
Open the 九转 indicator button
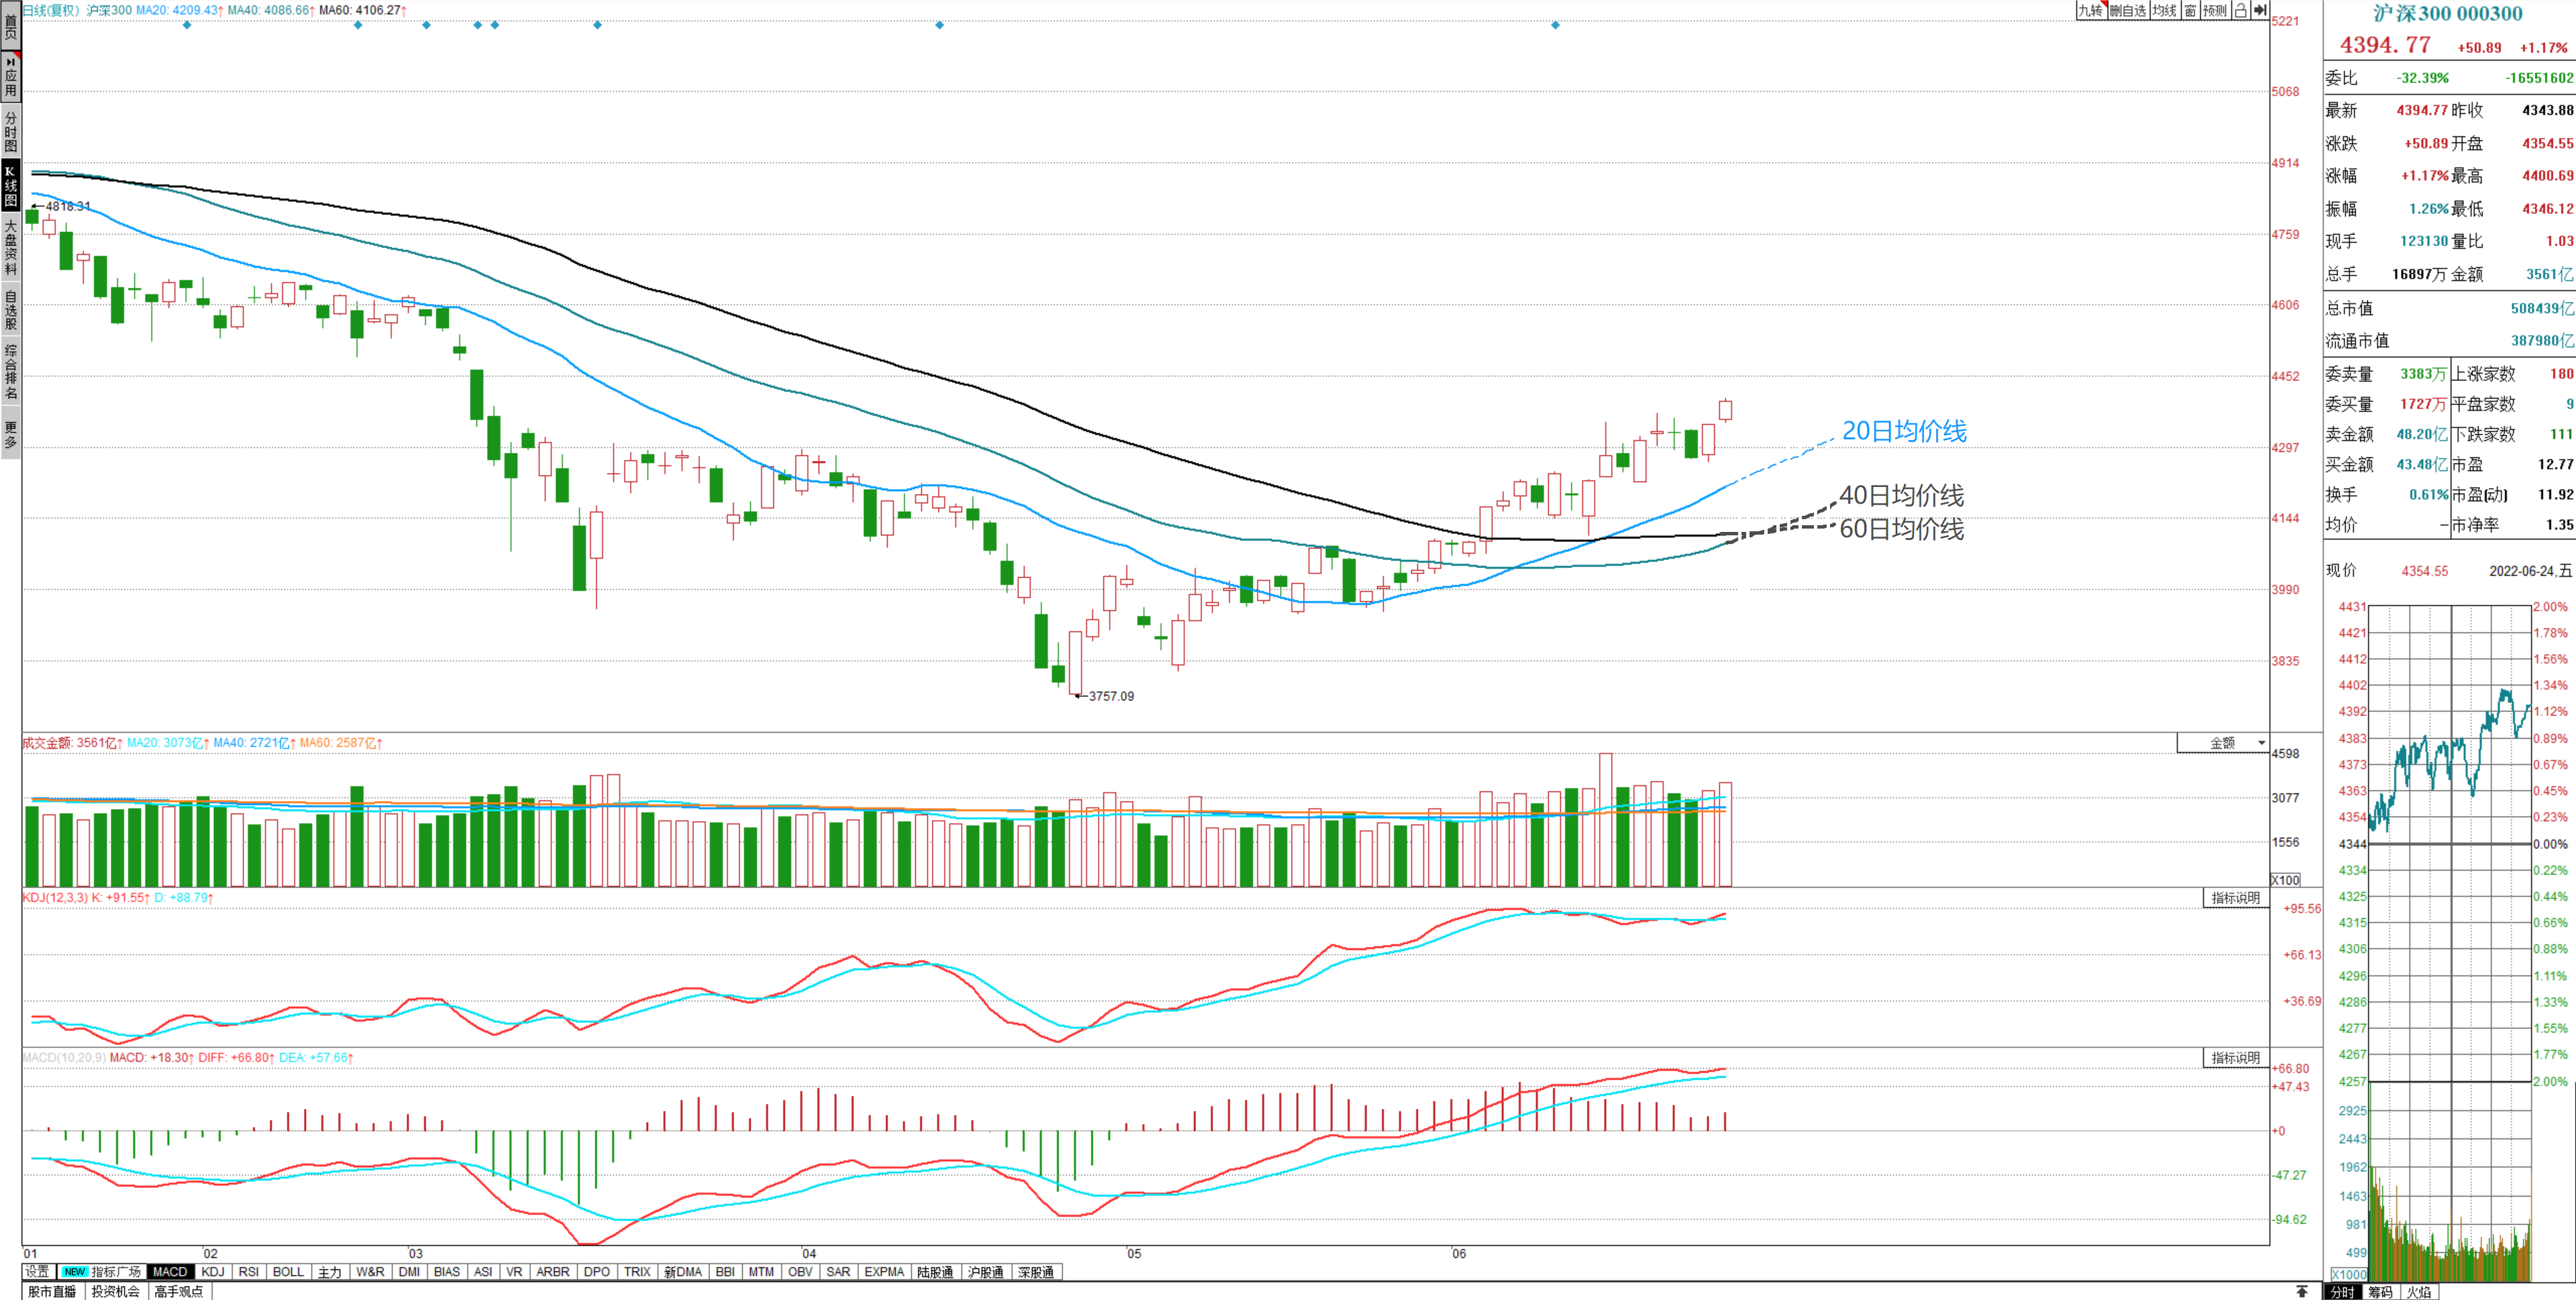(2090, 10)
